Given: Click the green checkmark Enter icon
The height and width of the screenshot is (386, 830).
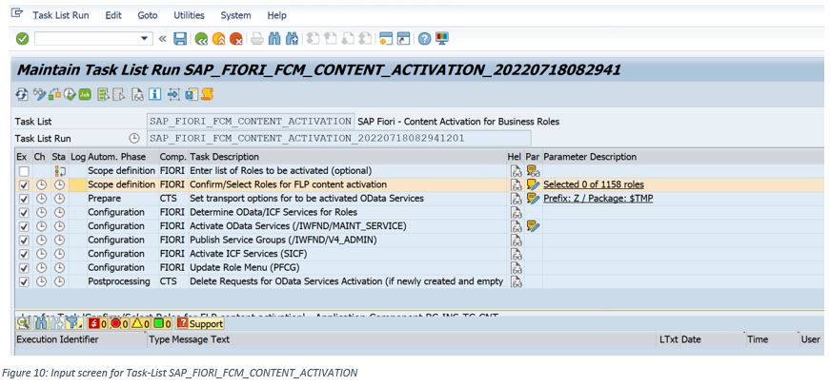Looking at the screenshot, I should [22, 39].
